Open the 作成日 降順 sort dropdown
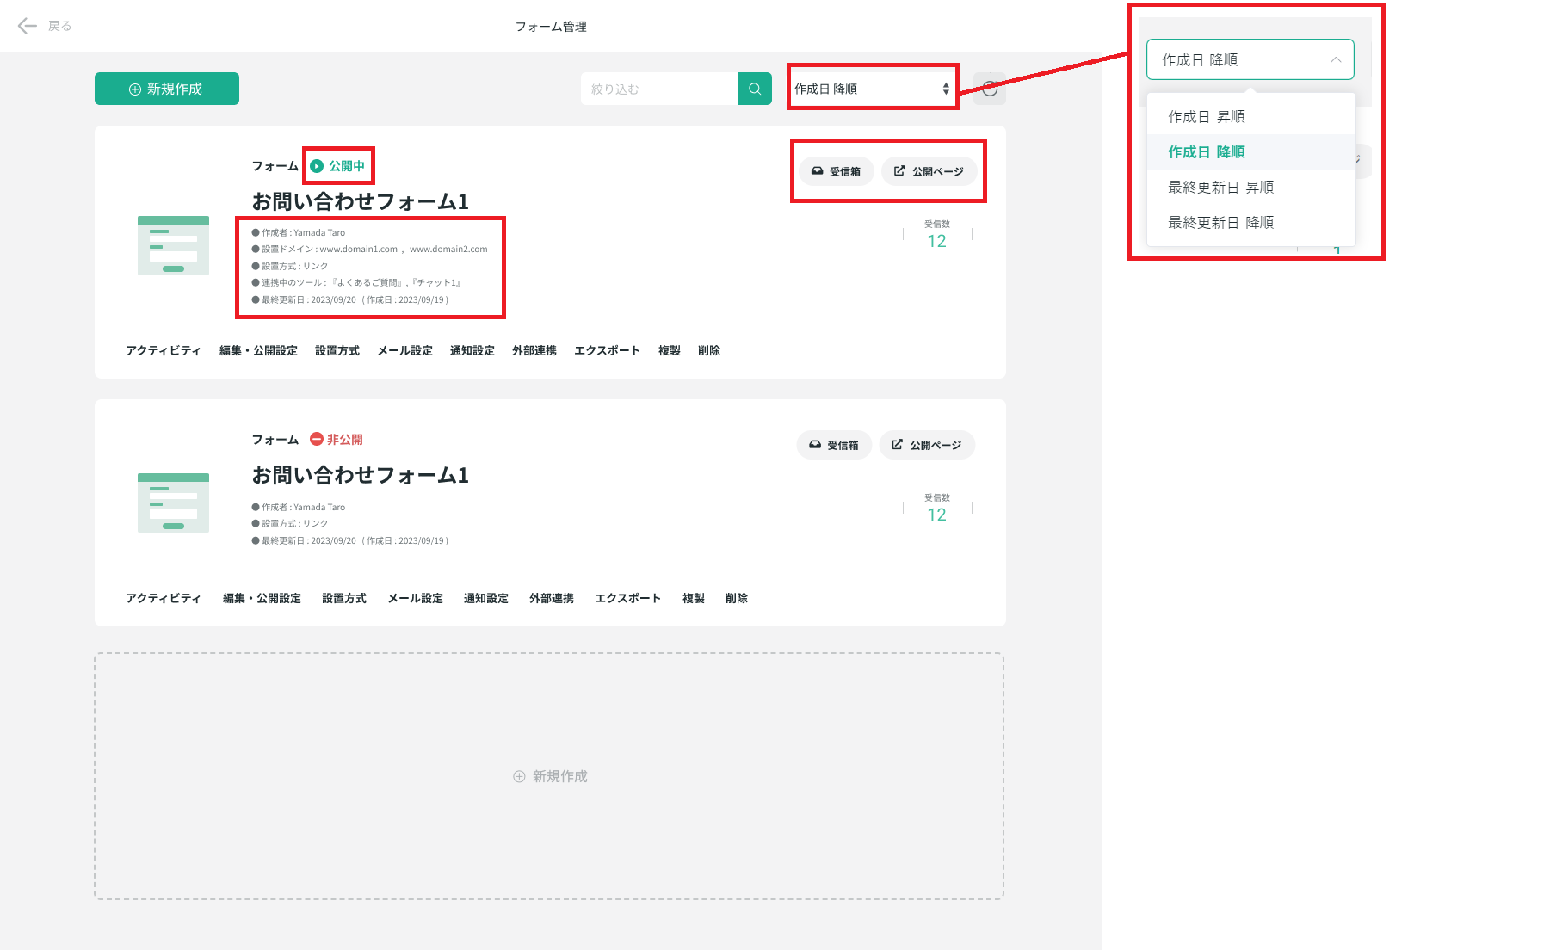 click(x=1249, y=59)
